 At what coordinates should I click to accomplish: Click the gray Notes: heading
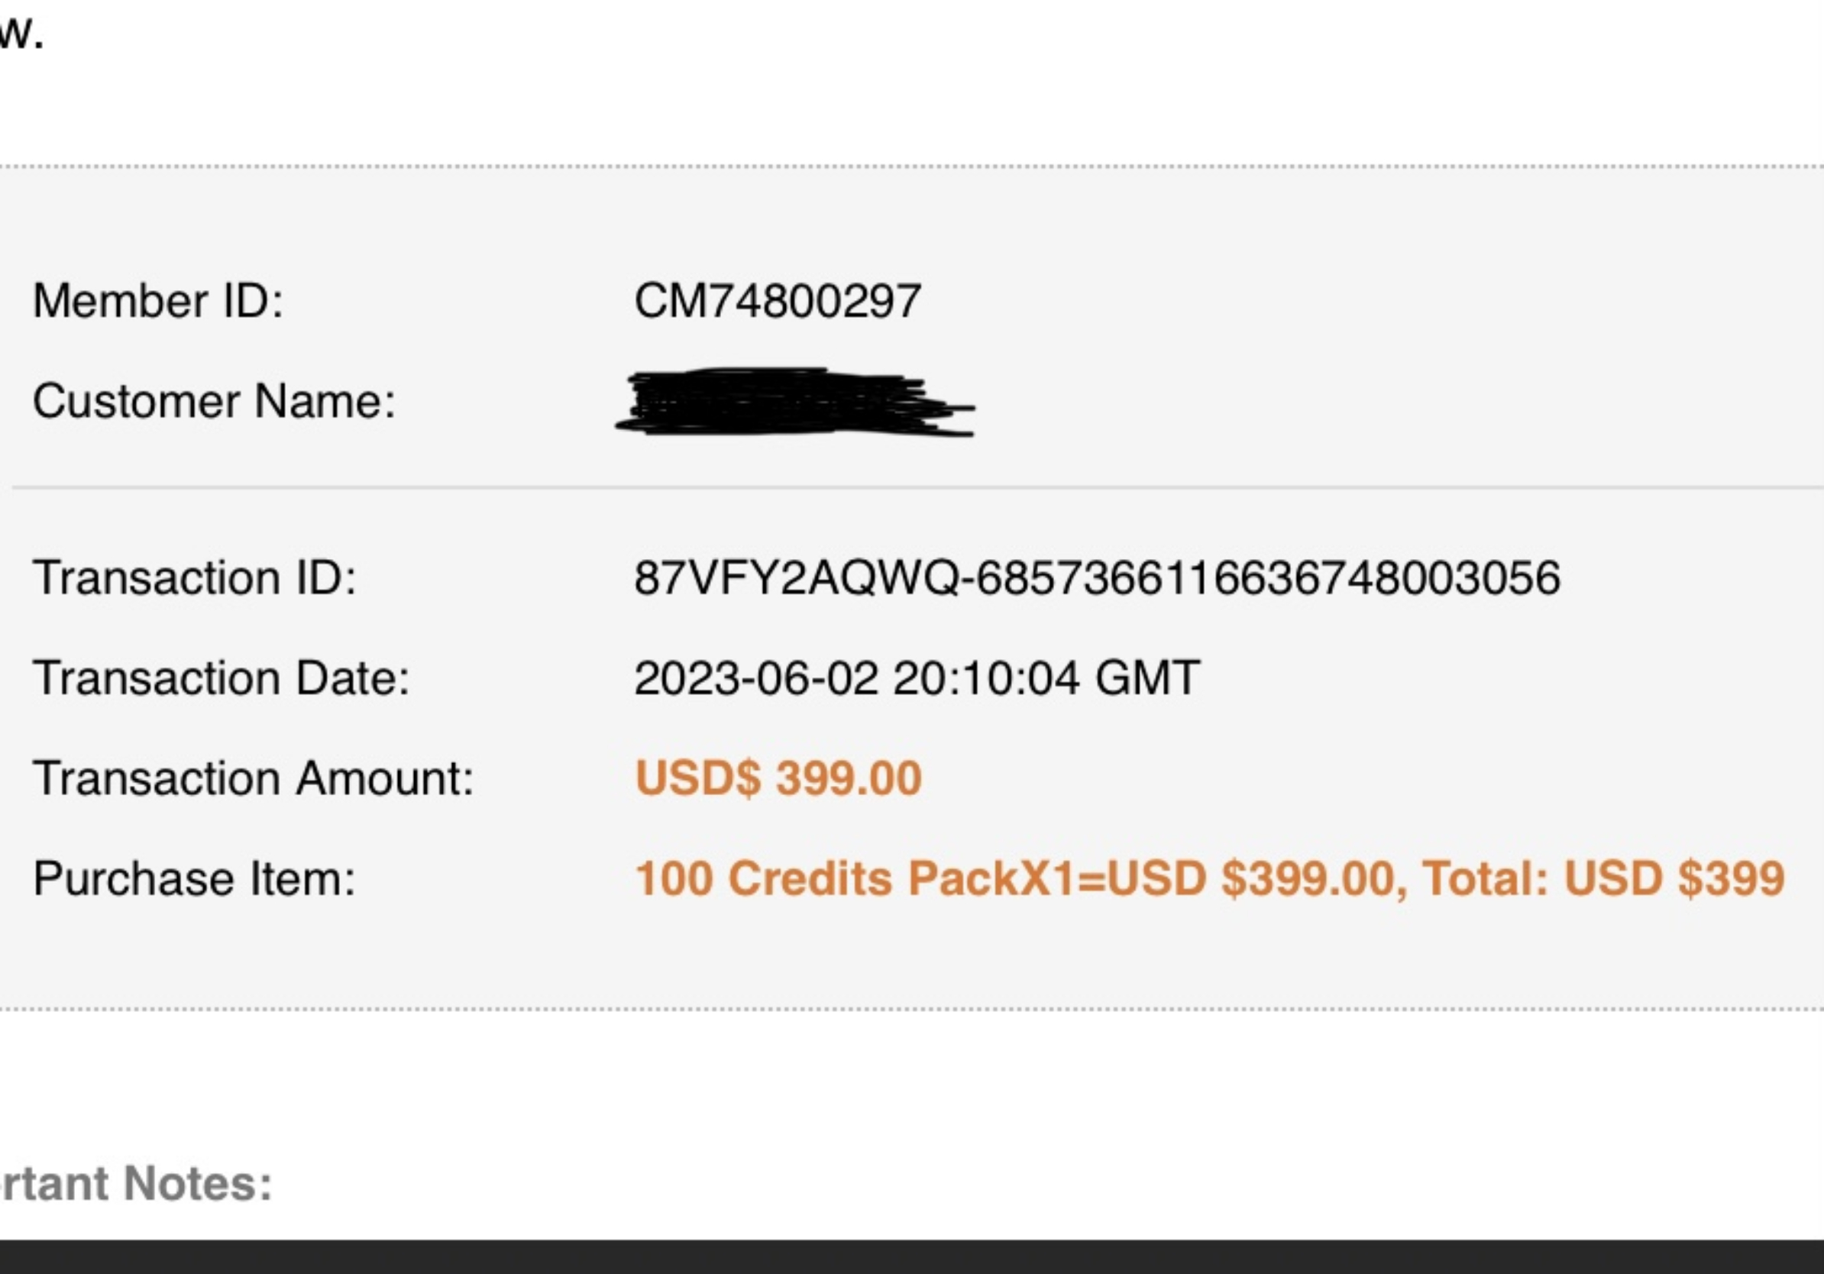tap(197, 1184)
